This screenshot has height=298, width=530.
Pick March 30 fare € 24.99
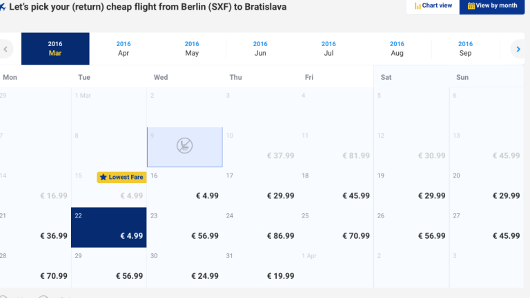click(184, 268)
